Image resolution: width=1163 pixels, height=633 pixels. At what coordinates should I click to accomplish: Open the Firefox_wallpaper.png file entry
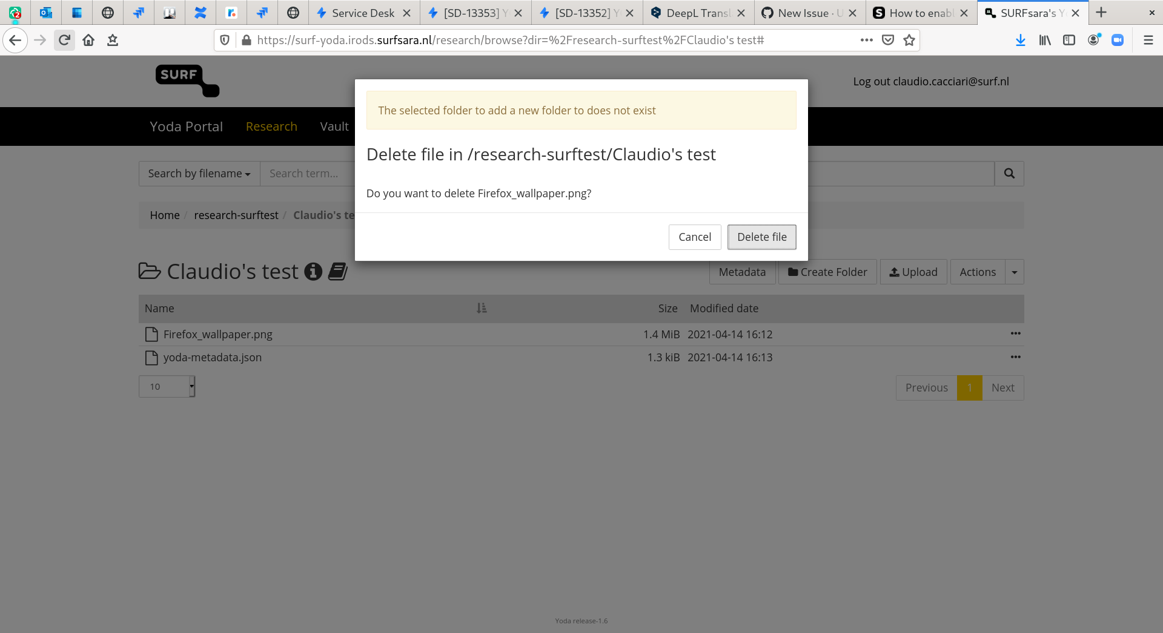[218, 335]
